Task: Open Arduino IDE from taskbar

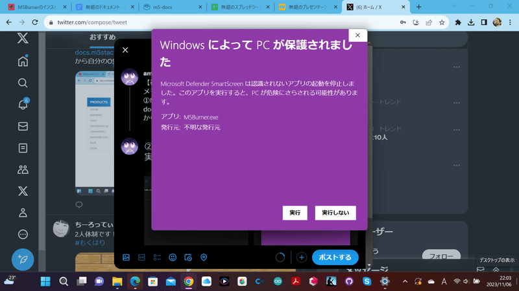Action: (x=278, y=281)
